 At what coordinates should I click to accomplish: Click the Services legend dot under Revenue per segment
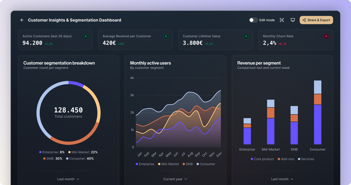click(299, 159)
